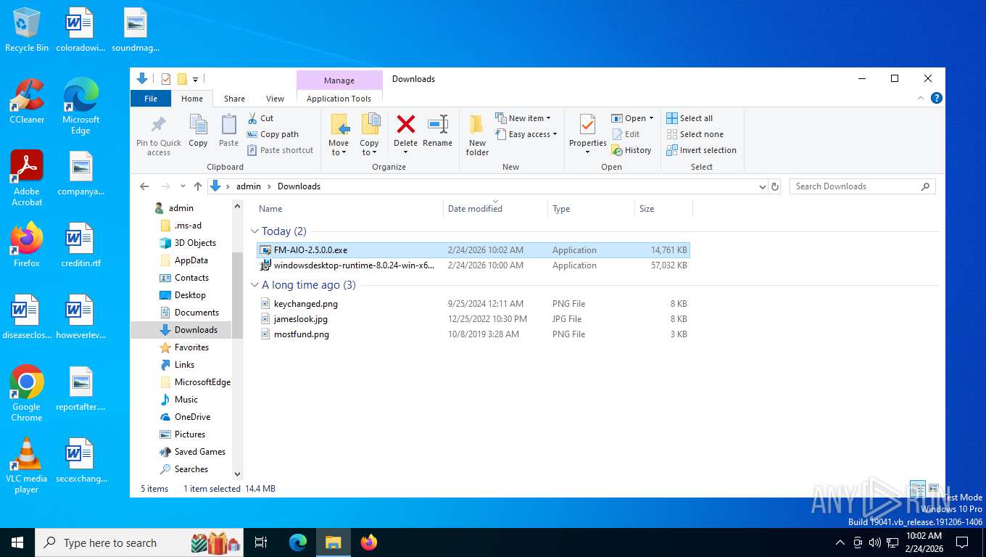Select the Copy path command
The height and width of the screenshot is (557, 986).
[273, 134]
